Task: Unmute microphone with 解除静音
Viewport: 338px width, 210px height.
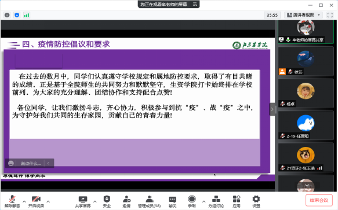Action: point(12,201)
